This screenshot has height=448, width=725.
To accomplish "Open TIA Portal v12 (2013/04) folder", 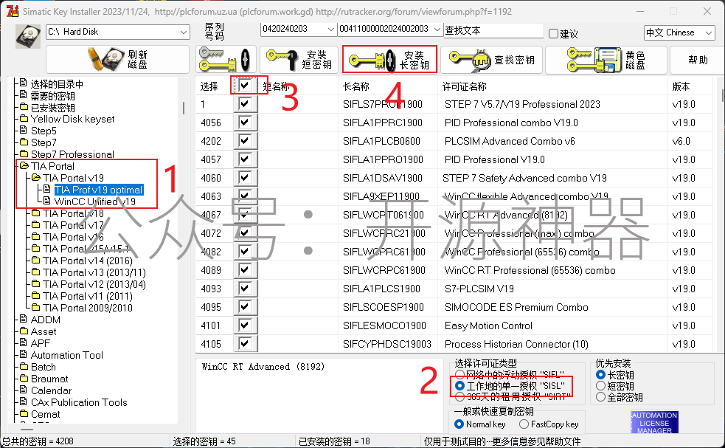I will (94, 284).
